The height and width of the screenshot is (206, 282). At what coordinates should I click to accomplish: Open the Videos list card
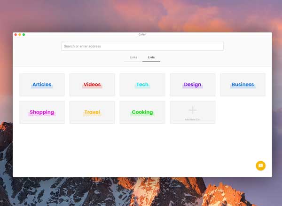(92, 85)
